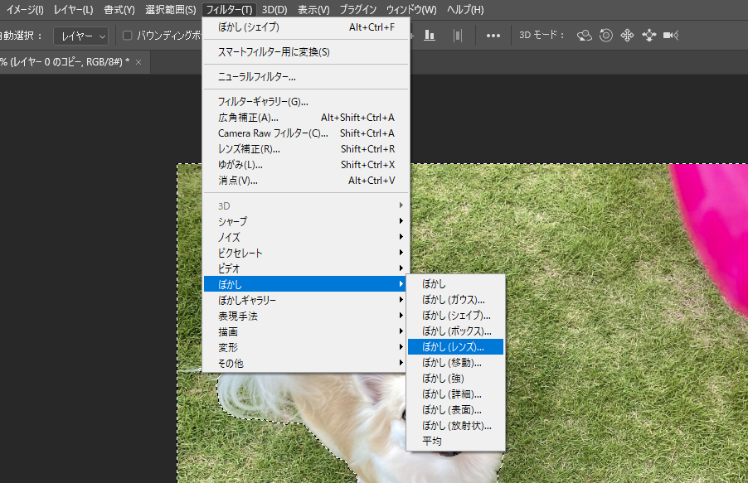Open Camera Raw フィルター(C)...
Image resolution: width=748 pixels, height=483 pixels.
(x=306, y=133)
